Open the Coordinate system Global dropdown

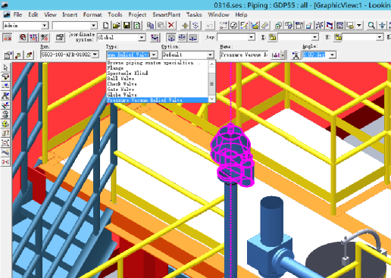click(x=142, y=37)
